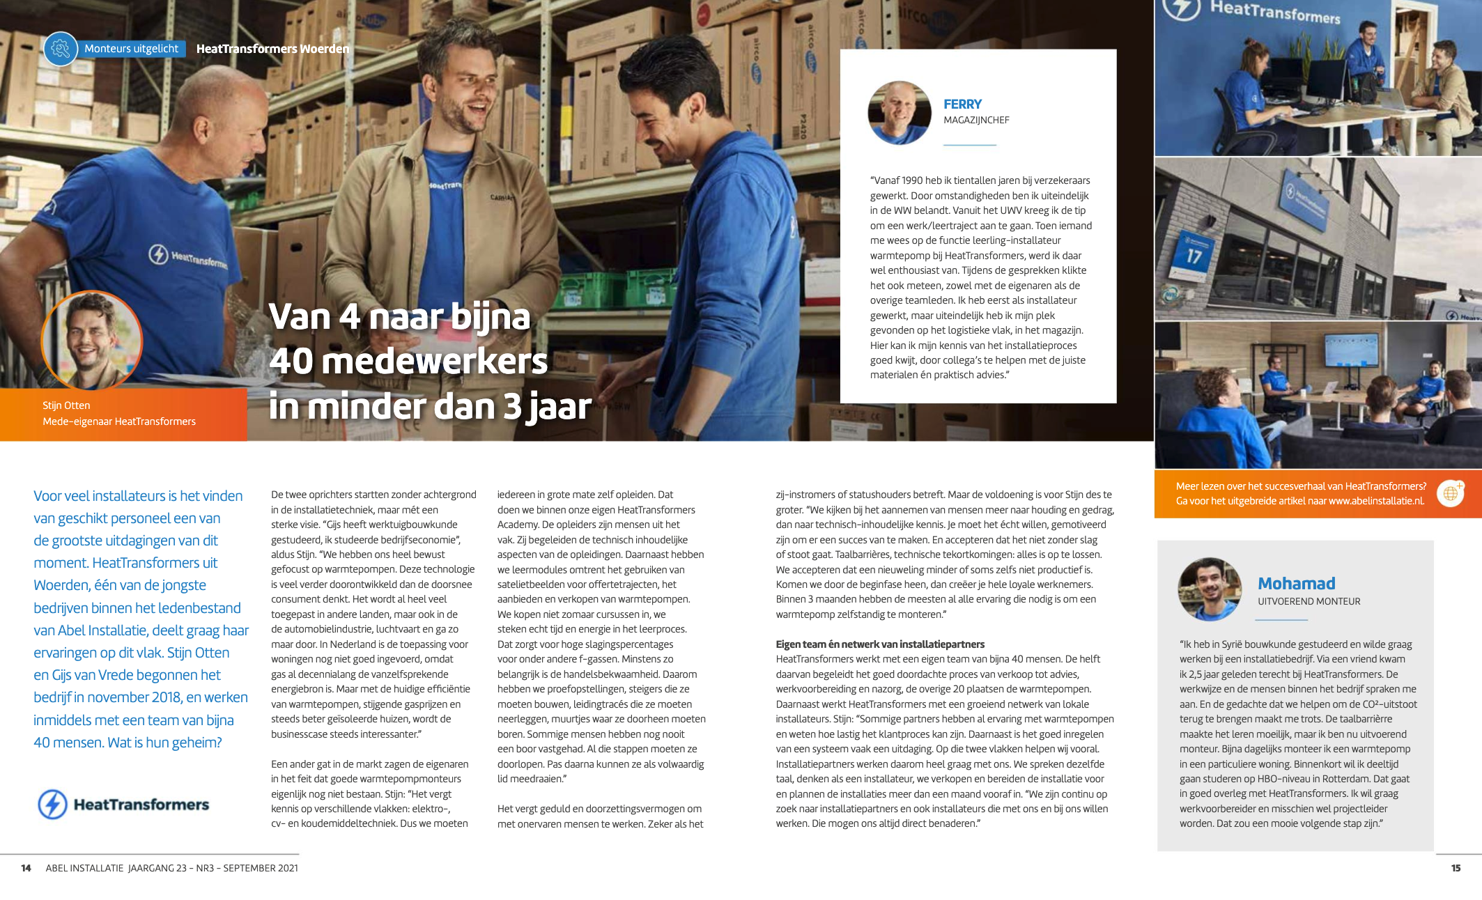This screenshot has width=1482, height=900.
Task: Click 'Mede-eigenaar HeatTransformers' caption
Action: (x=119, y=421)
